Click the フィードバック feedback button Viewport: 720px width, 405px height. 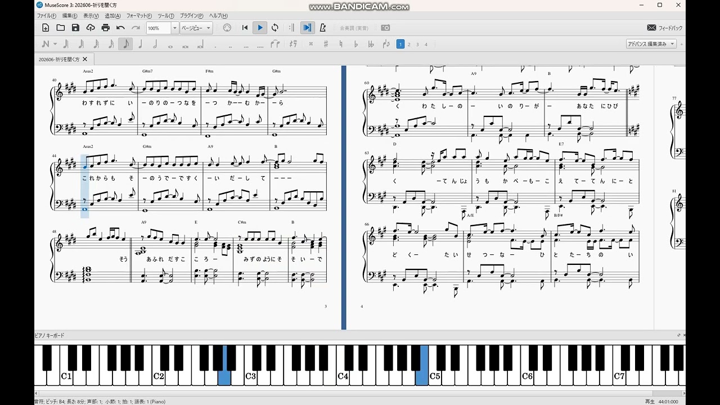pos(665,28)
